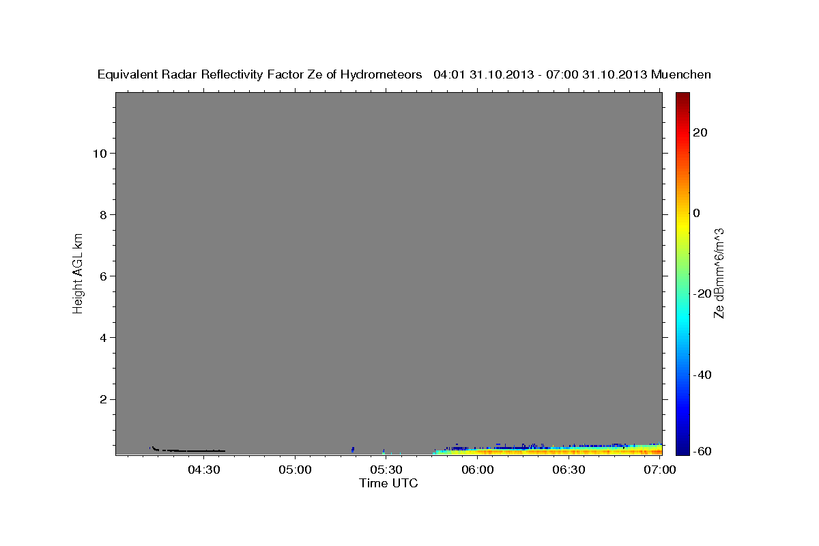This screenshot has width=819, height=546.
Task: Click the orange reflectivity band near 06:30
Action: pyautogui.click(x=569, y=452)
